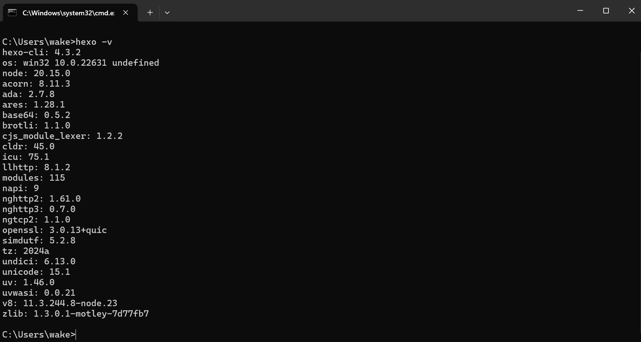
Task: Click the 'hexo -v' command line
Action: 57,42
